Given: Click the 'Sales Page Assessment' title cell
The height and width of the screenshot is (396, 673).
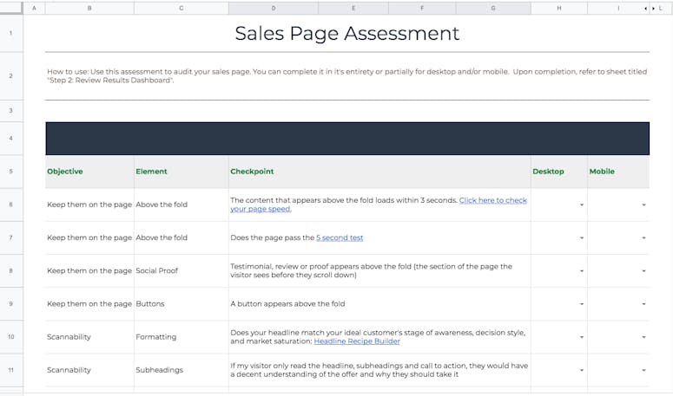Looking at the screenshot, I should click(x=347, y=33).
